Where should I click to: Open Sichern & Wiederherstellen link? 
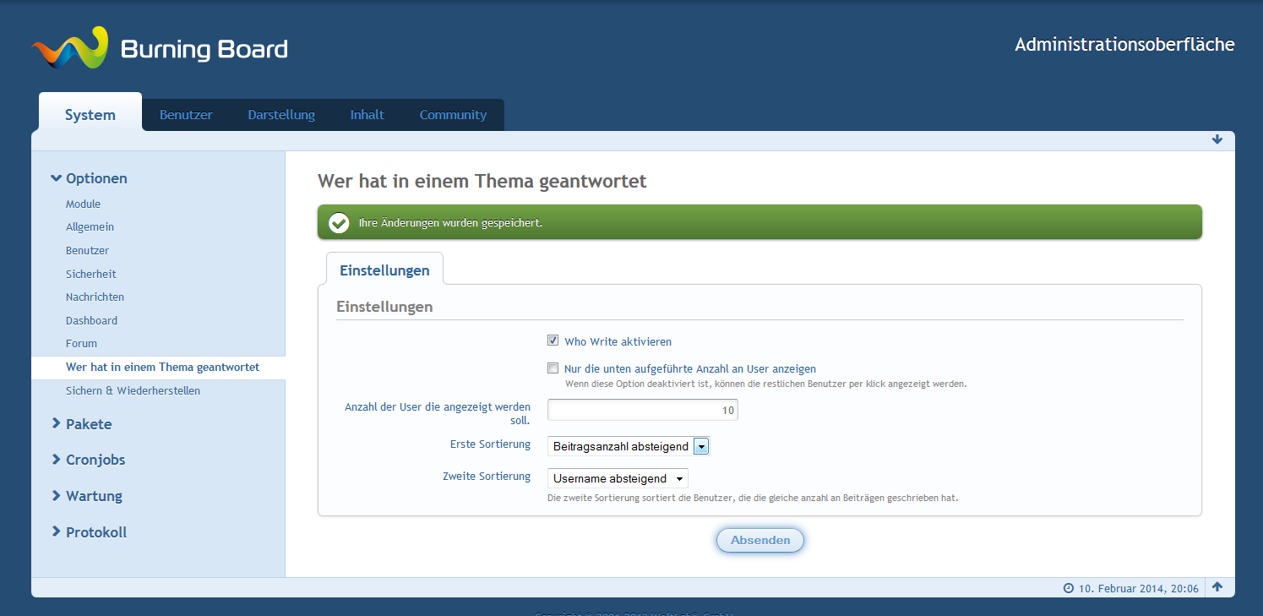coord(133,391)
